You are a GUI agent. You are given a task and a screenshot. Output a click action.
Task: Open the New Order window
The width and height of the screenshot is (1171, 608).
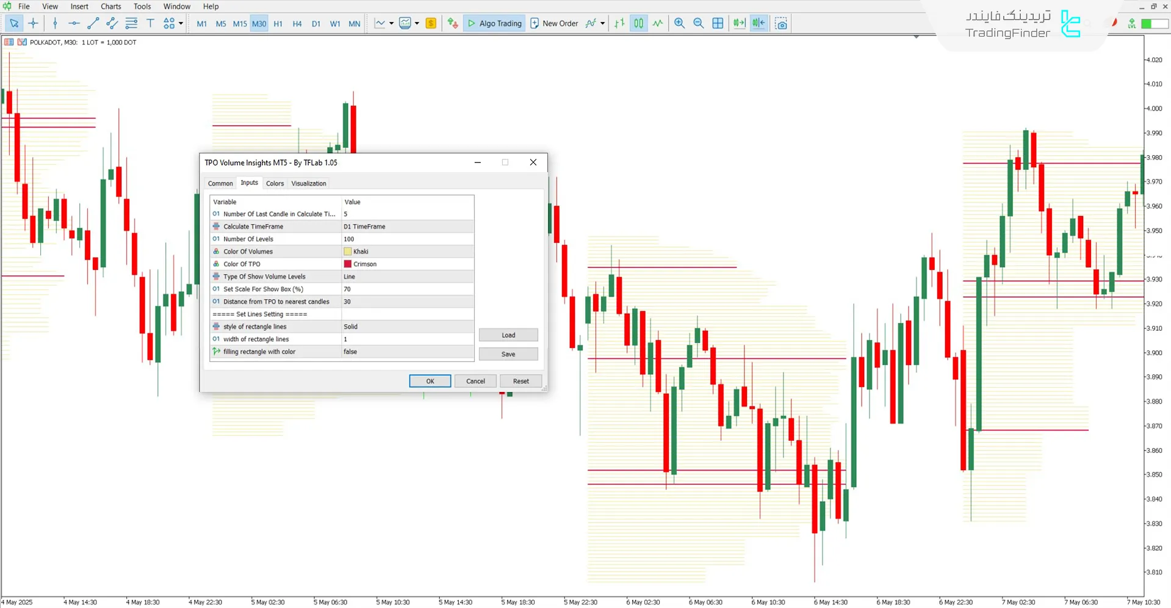pyautogui.click(x=554, y=23)
